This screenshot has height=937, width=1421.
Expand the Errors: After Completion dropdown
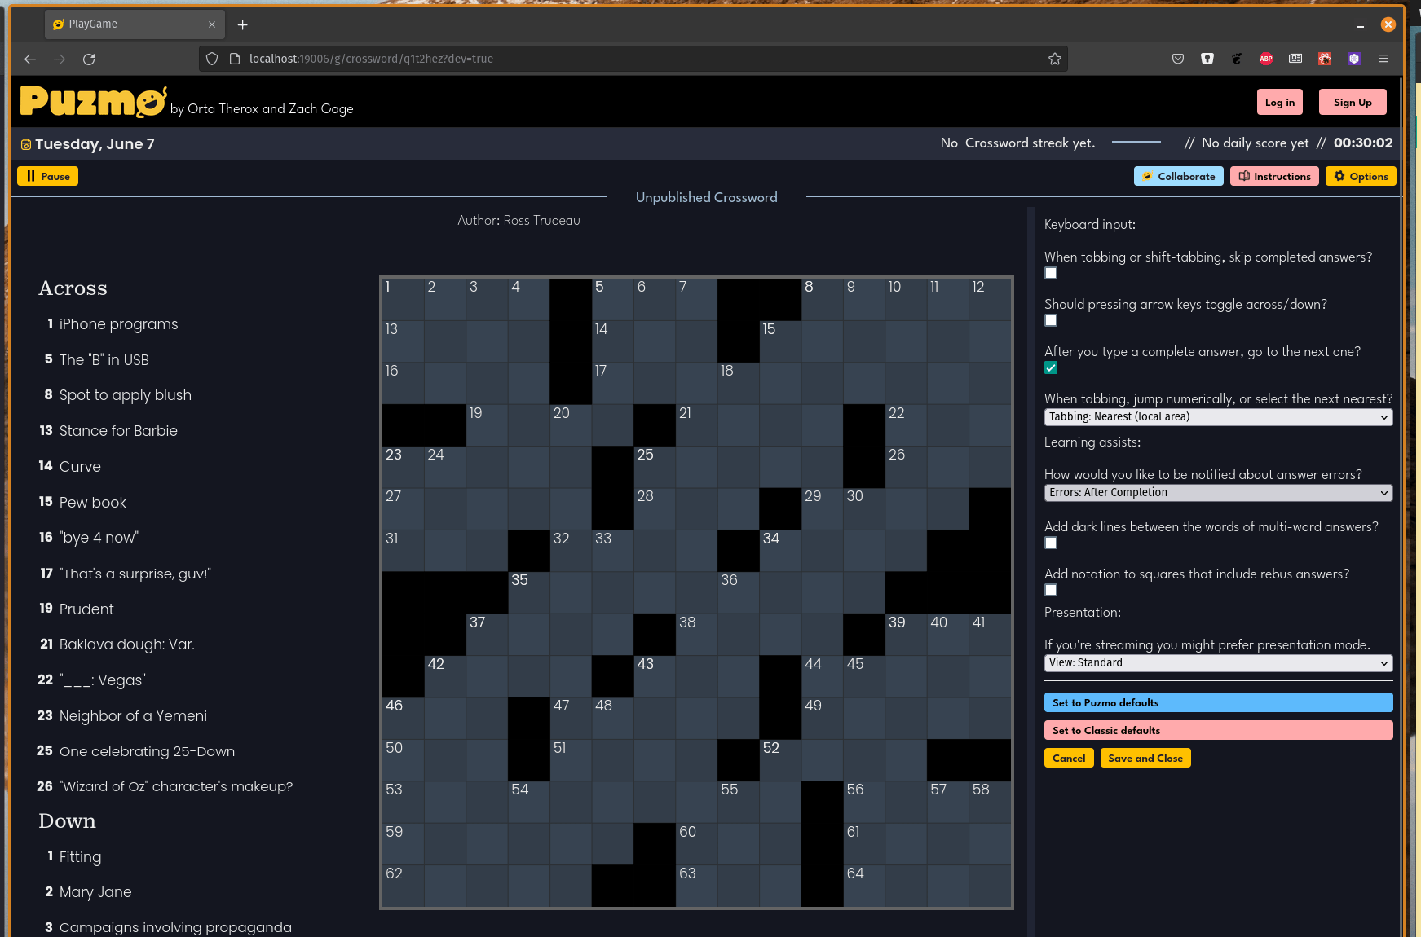(x=1217, y=493)
